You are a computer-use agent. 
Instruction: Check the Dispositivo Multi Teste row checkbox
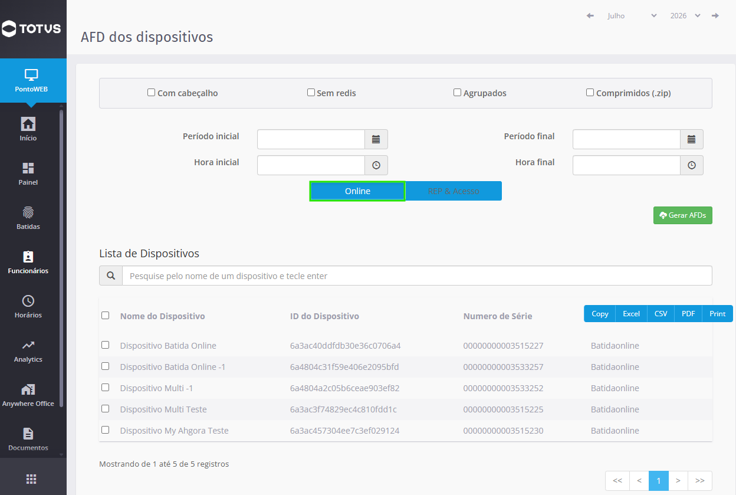coord(105,409)
